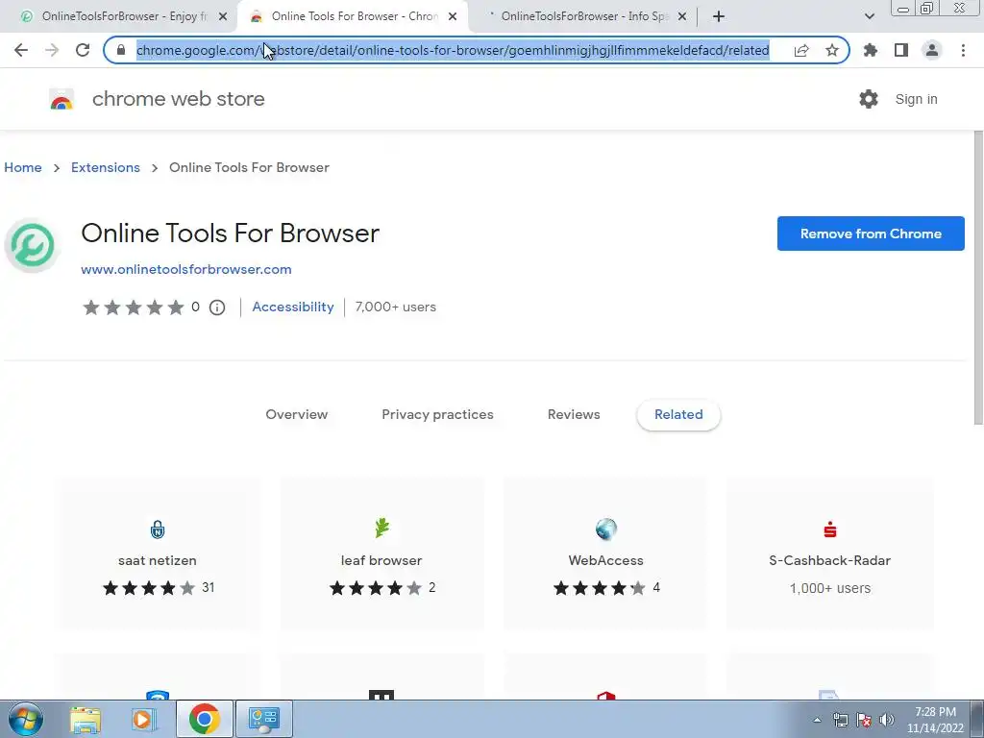984x738 pixels.
Task: Go to Home breadcrumb link
Action: [23, 167]
